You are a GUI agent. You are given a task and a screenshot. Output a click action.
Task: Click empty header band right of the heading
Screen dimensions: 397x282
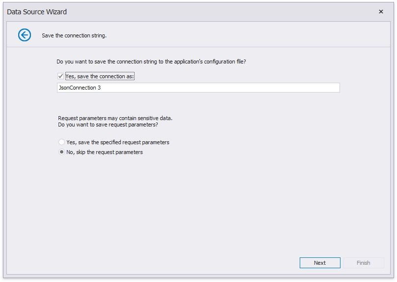point(246,35)
